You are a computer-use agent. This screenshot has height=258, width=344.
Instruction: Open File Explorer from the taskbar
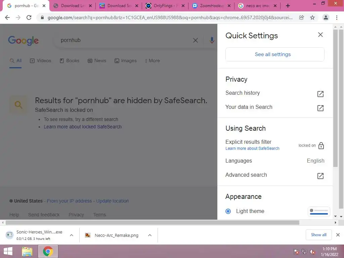(27, 251)
